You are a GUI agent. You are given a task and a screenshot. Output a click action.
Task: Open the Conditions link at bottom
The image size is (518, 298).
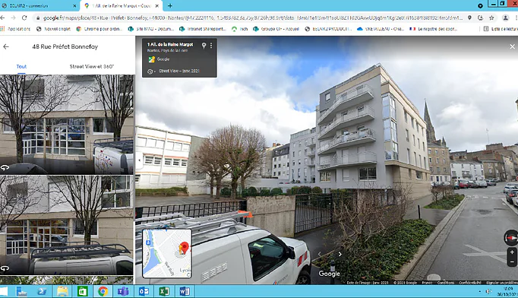[446, 283]
